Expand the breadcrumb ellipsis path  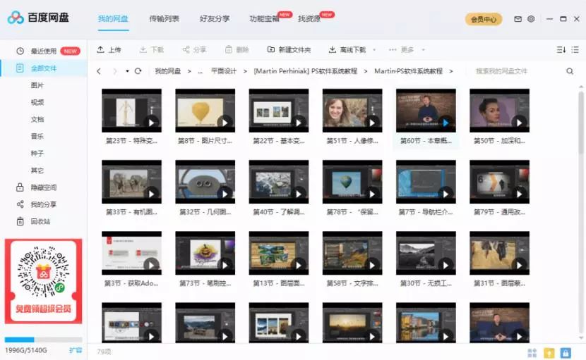pos(200,71)
